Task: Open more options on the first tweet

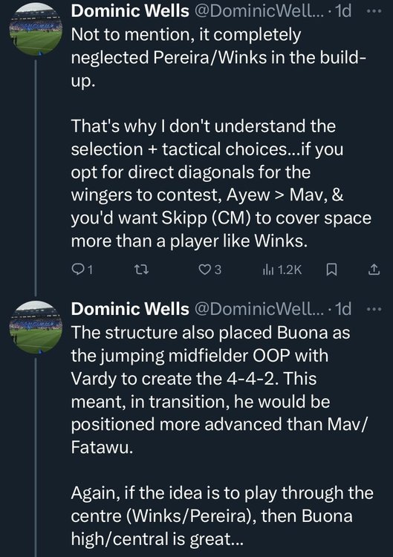Action: point(374,11)
